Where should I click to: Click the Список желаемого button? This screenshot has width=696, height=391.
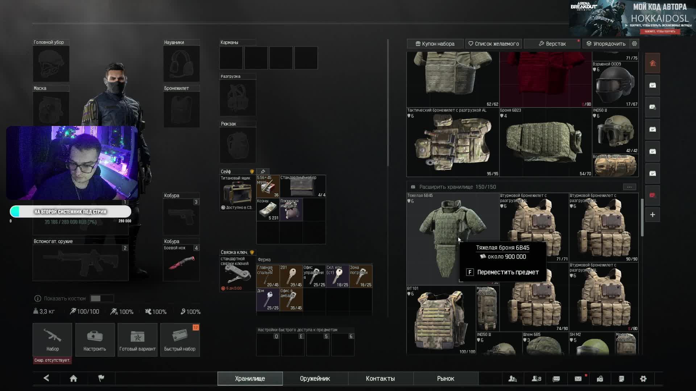493,43
